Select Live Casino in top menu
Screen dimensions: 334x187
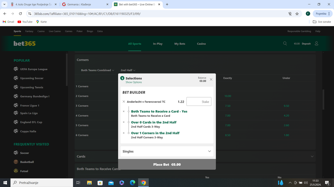pyautogui.click(x=55, y=31)
